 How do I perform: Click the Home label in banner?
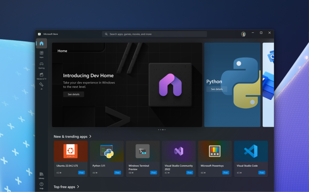tap(62, 51)
